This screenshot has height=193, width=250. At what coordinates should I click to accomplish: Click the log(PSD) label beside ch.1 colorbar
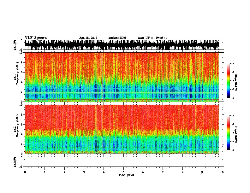pyautogui.click(x=236, y=82)
